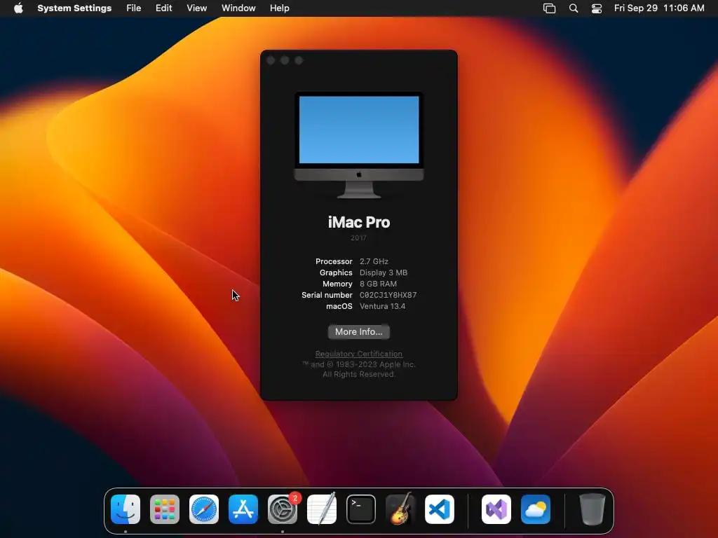Open the Trash from the Dock
The image size is (718, 538).
[592, 509]
